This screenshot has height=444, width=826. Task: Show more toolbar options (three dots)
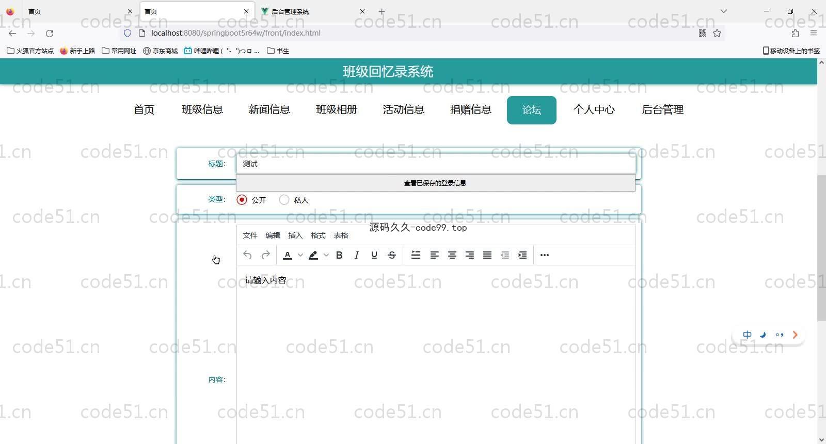tap(545, 255)
